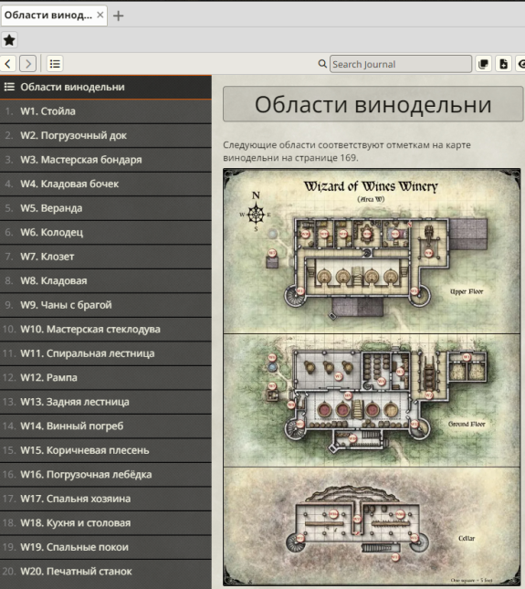
Task: Open W4. Кладовая бочек entry
Action: 106,184
